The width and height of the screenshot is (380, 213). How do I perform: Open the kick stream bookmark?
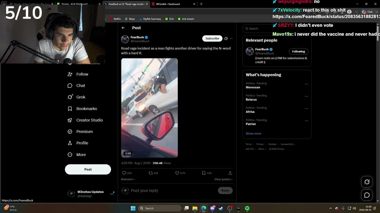[186, 19]
